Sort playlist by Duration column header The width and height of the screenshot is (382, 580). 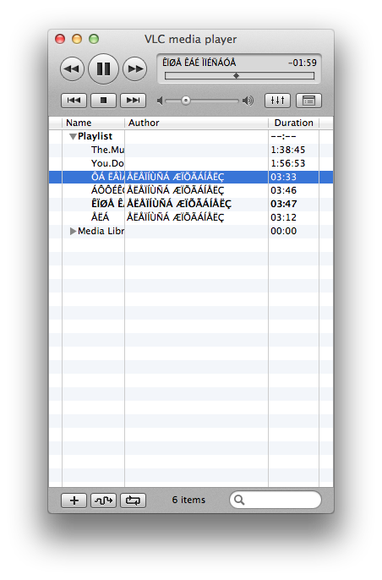pyautogui.click(x=293, y=123)
